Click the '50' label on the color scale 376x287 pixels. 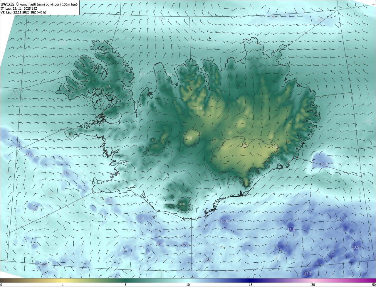click(374, 285)
